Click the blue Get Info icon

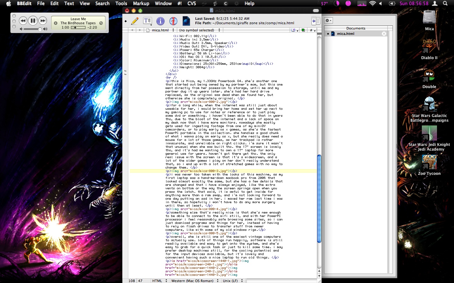coord(160,21)
